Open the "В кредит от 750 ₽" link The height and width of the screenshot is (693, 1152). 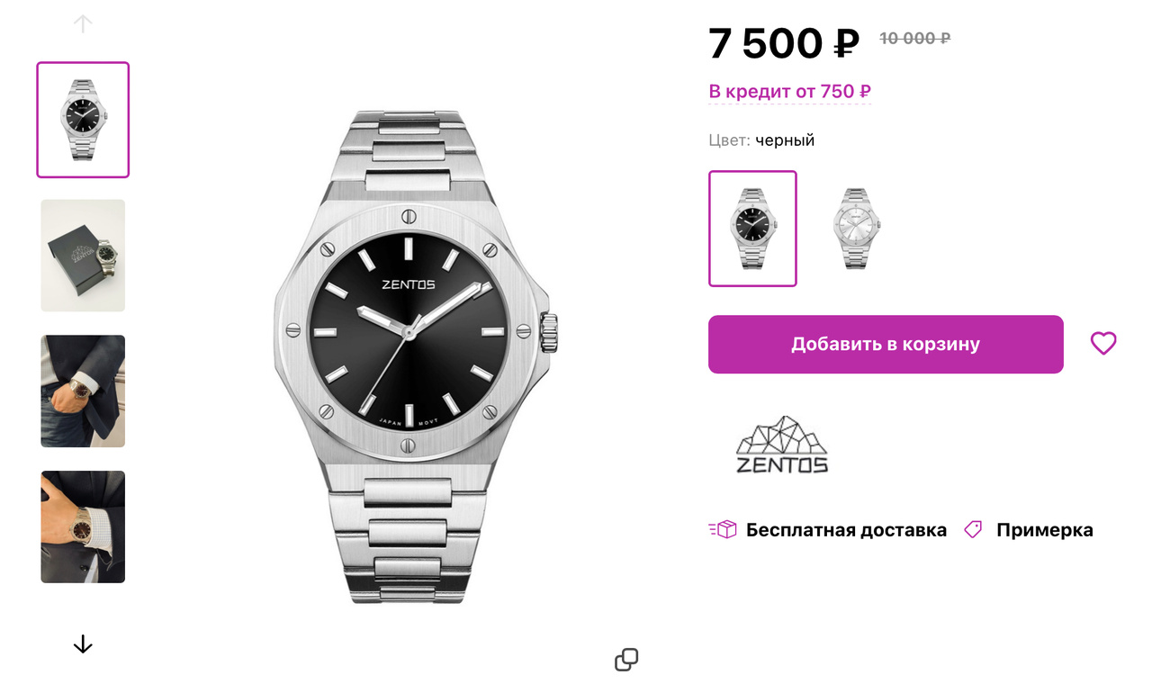coord(789,92)
